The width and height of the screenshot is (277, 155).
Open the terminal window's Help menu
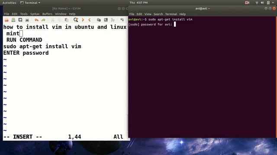tap(183, 14)
